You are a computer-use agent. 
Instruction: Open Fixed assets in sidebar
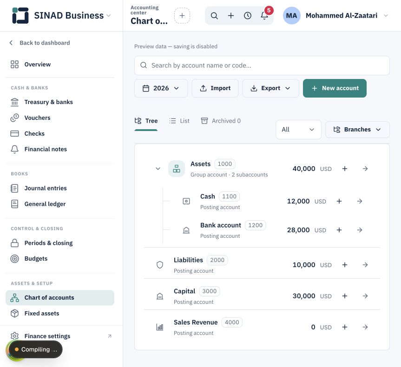click(60, 313)
